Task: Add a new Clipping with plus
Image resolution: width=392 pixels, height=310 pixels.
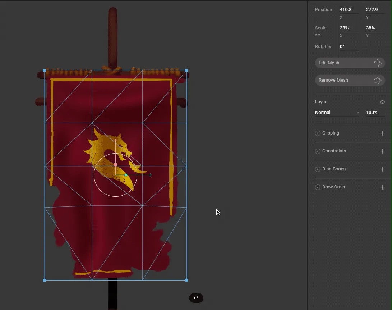Action: click(x=382, y=133)
